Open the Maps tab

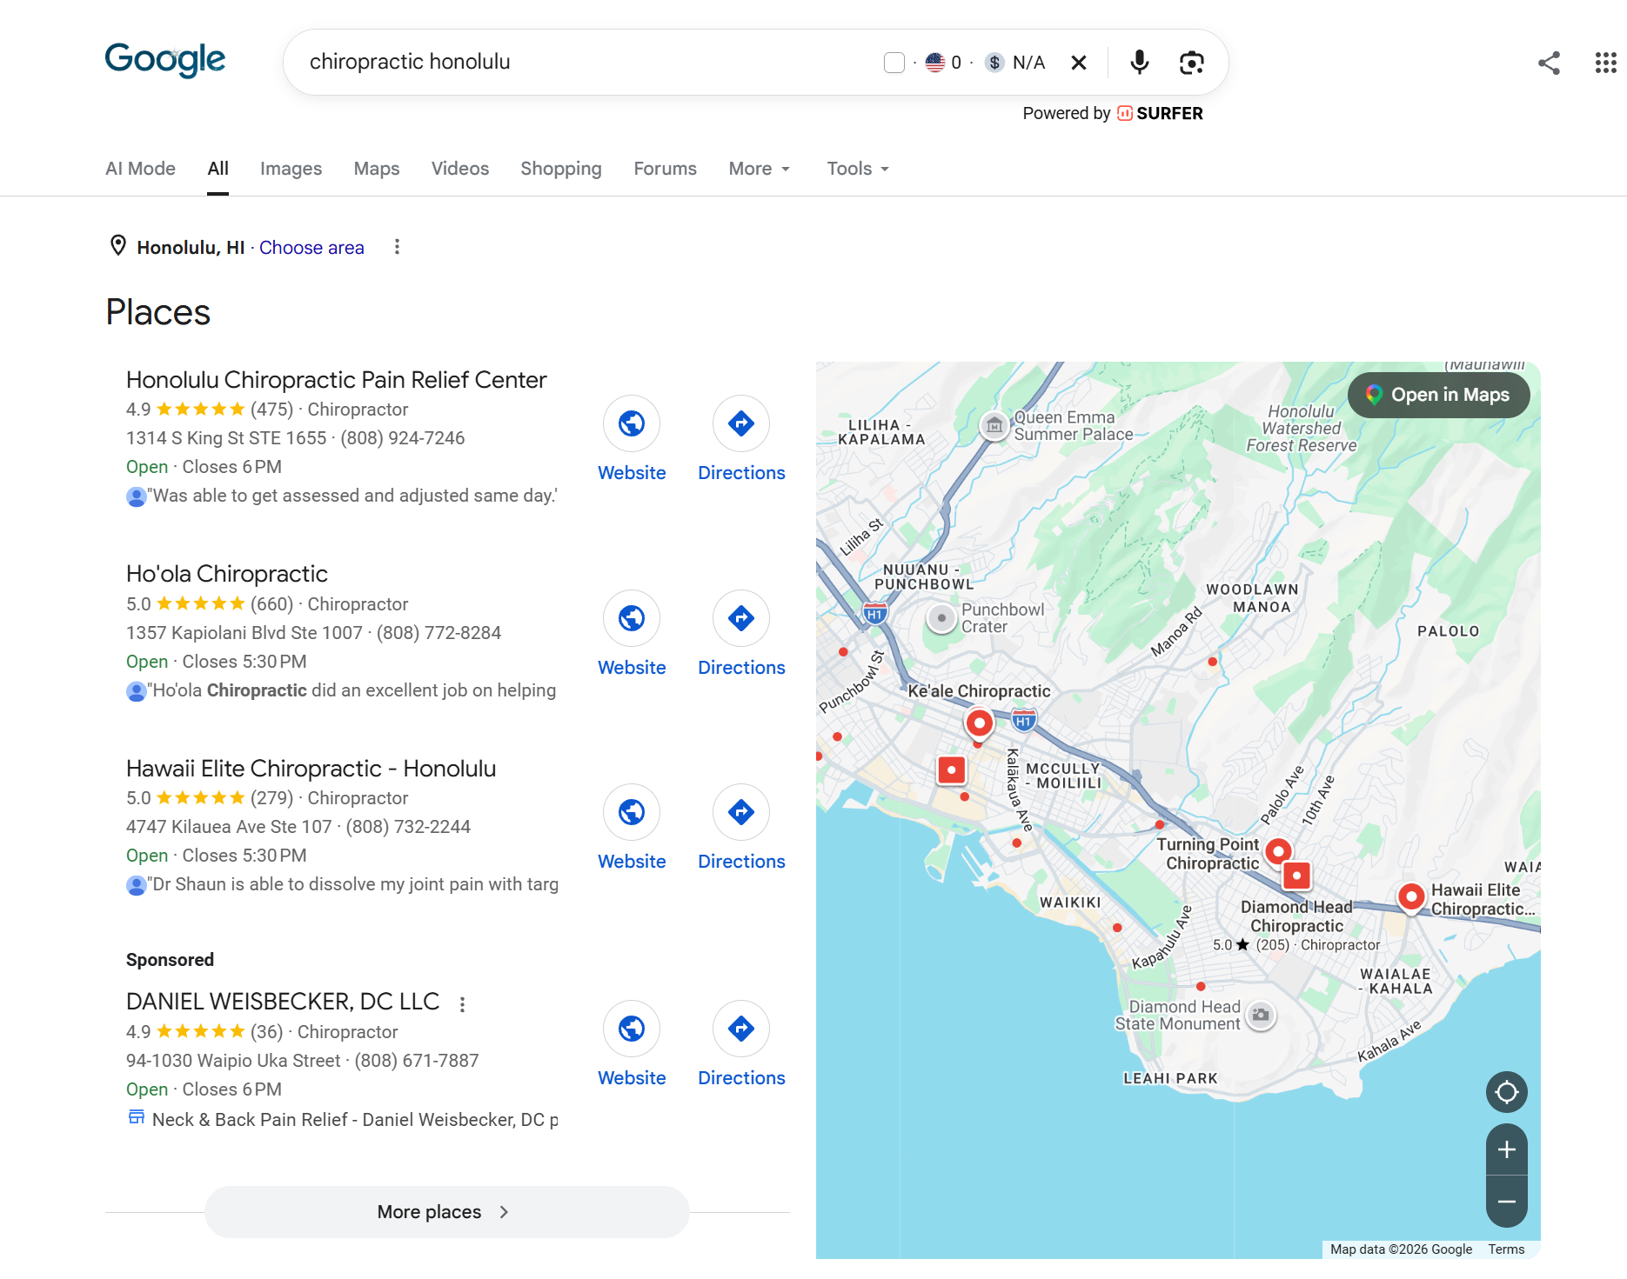pyautogui.click(x=377, y=169)
